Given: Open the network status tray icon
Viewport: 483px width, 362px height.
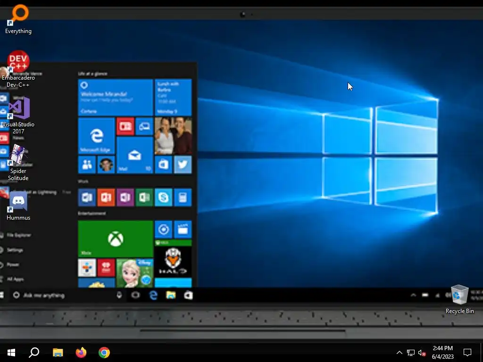Looking at the screenshot, I should coord(411,353).
